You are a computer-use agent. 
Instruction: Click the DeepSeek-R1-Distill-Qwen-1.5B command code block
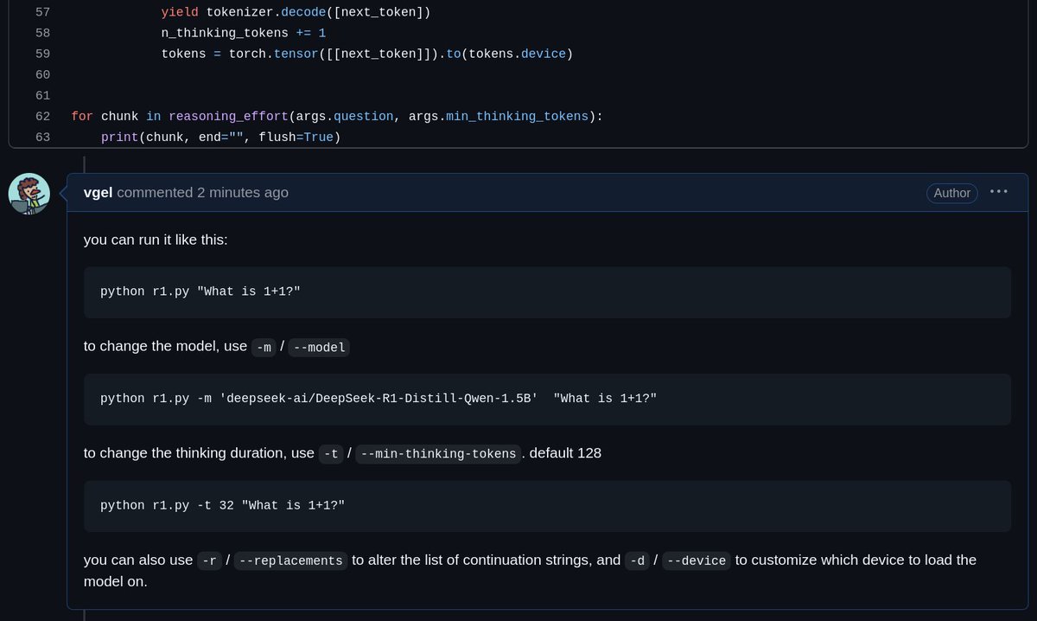click(x=546, y=399)
